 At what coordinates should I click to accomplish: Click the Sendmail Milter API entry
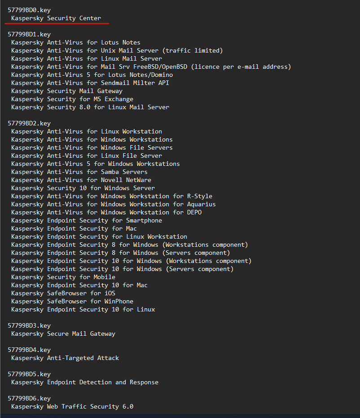(90, 83)
